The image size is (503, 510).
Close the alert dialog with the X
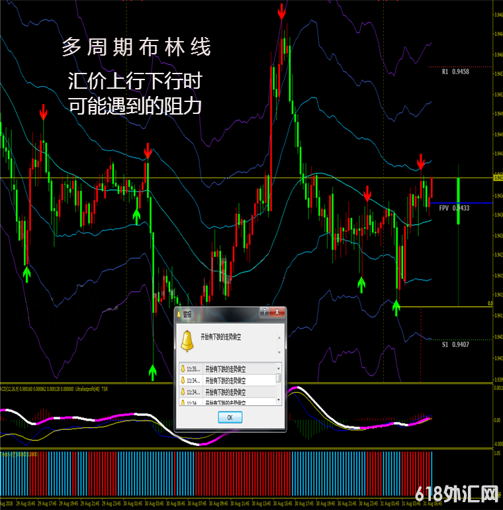click(277, 312)
